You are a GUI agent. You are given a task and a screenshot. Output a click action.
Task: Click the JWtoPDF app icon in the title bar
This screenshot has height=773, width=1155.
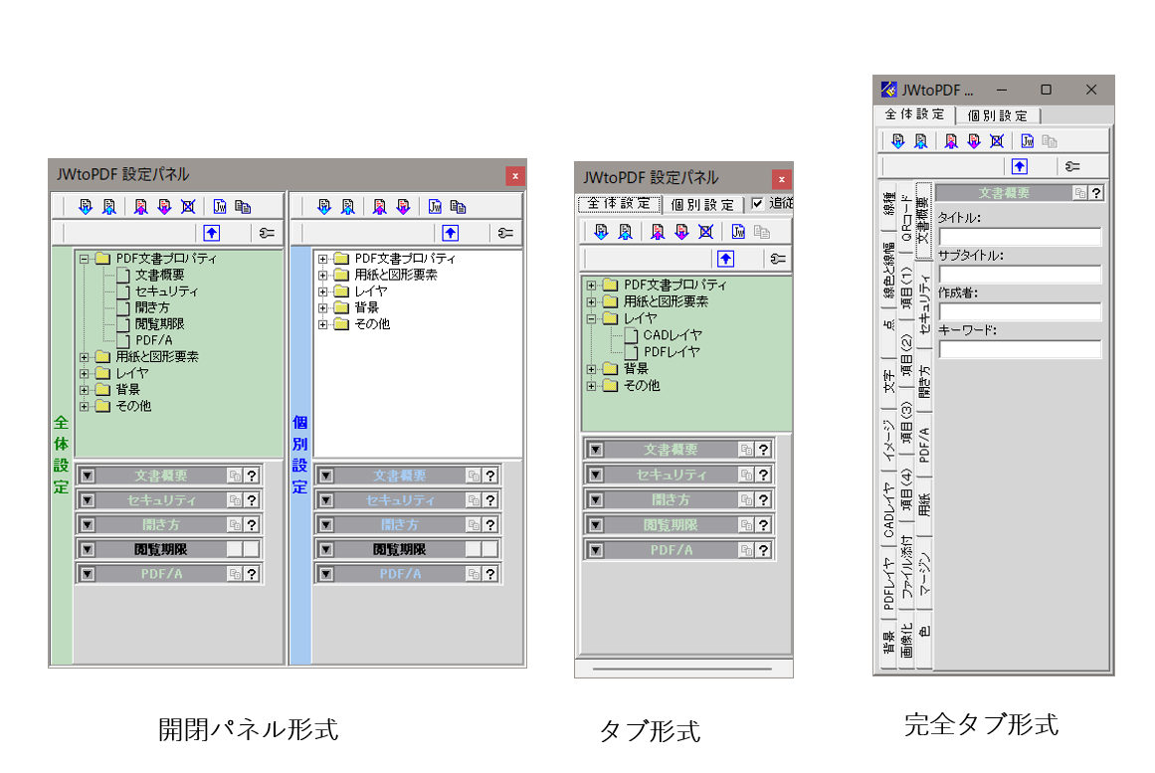[887, 91]
